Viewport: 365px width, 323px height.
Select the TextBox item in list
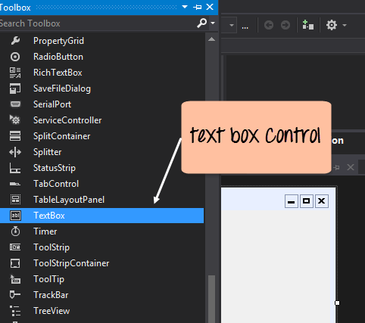tap(101, 216)
